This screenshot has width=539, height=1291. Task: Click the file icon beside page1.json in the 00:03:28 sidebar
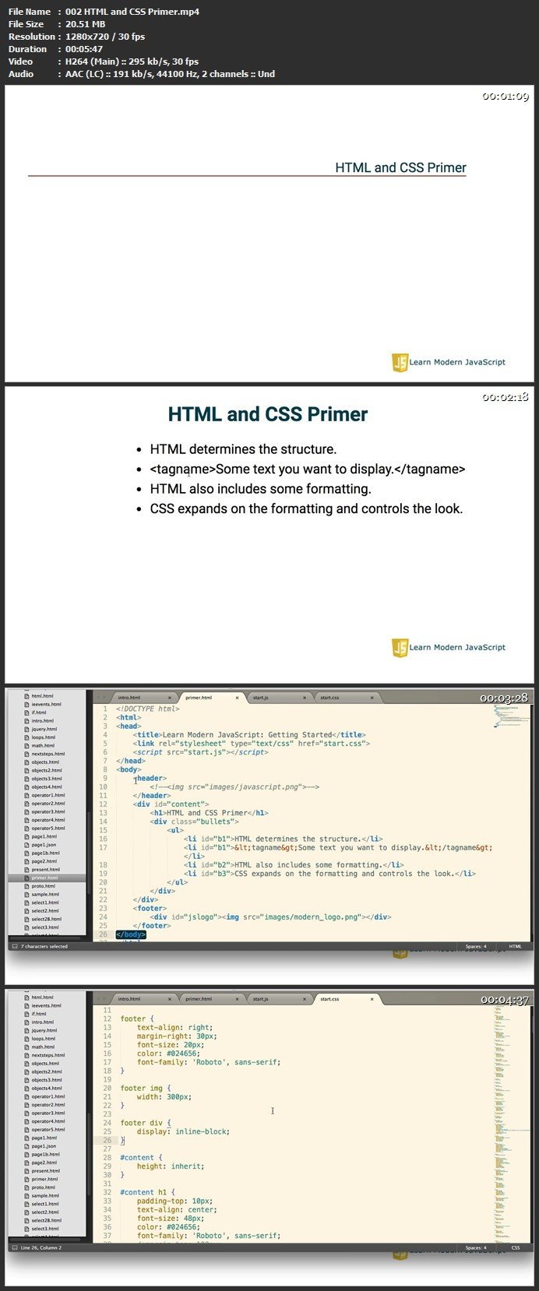(x=27, y=845)
